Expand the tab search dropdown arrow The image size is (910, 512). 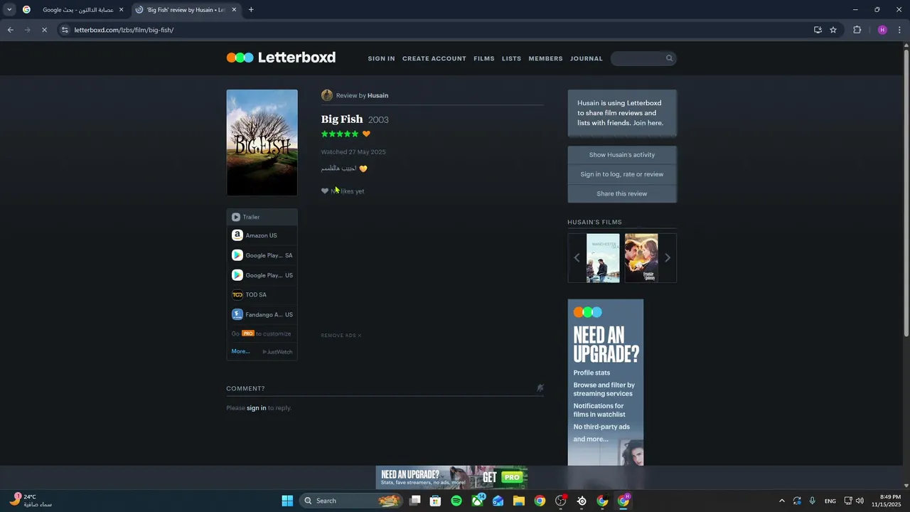click(9, 10)
